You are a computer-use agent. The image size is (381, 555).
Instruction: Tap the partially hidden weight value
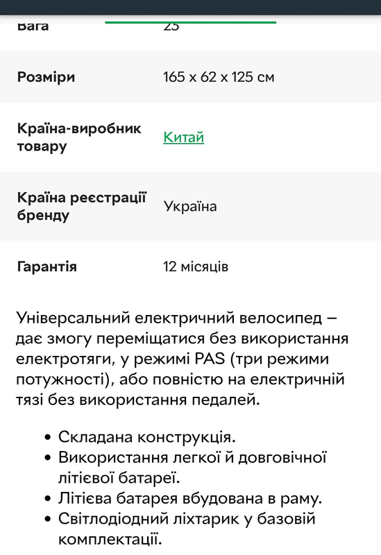click(x=171, y=27)
